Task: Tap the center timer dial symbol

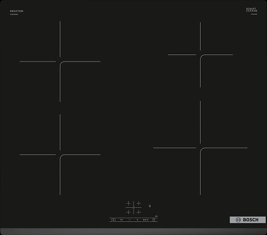Action: (133, 208)
